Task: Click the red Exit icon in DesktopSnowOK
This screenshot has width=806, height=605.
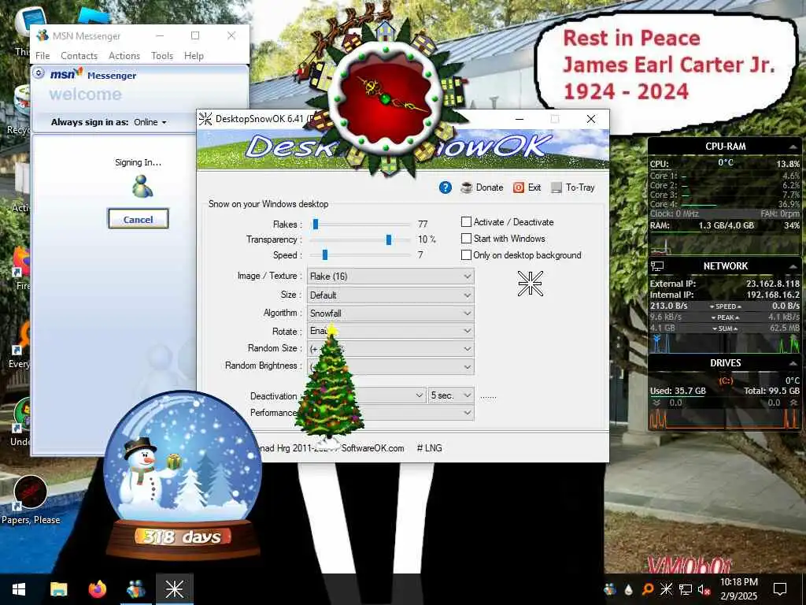Action: (x=518, y=187)
